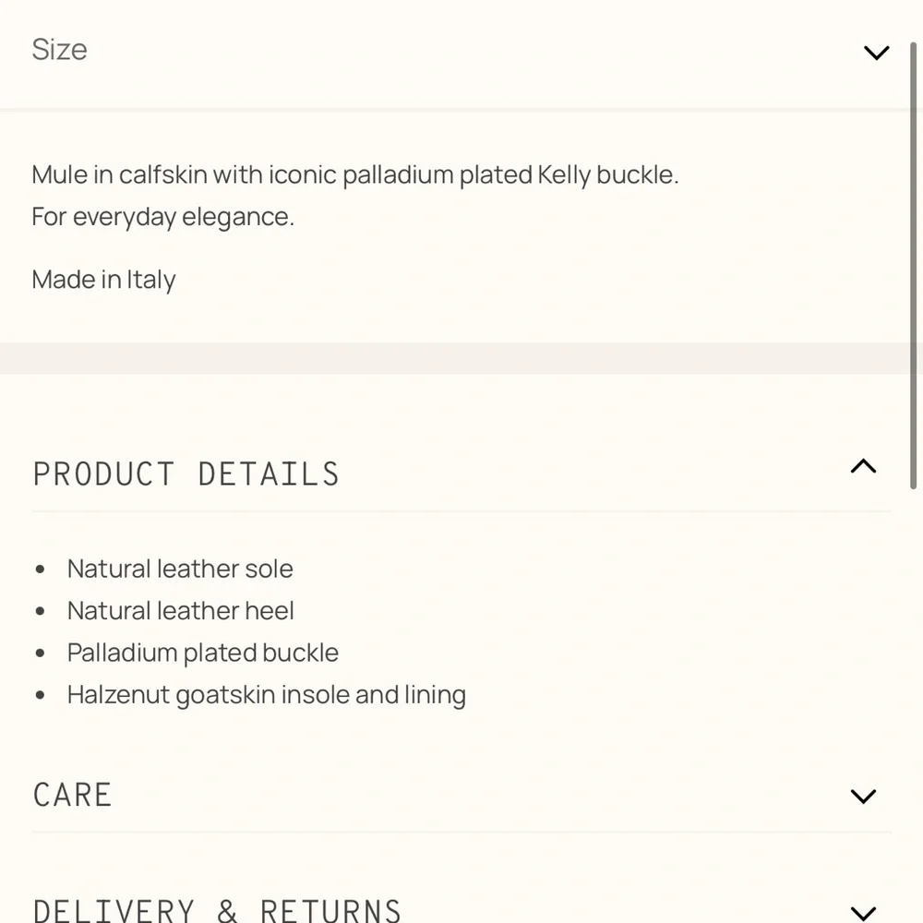Viewport: 923px width, 923px height.
Task: Collapse Product Details using the up chevron
Action: pos(863,467)
